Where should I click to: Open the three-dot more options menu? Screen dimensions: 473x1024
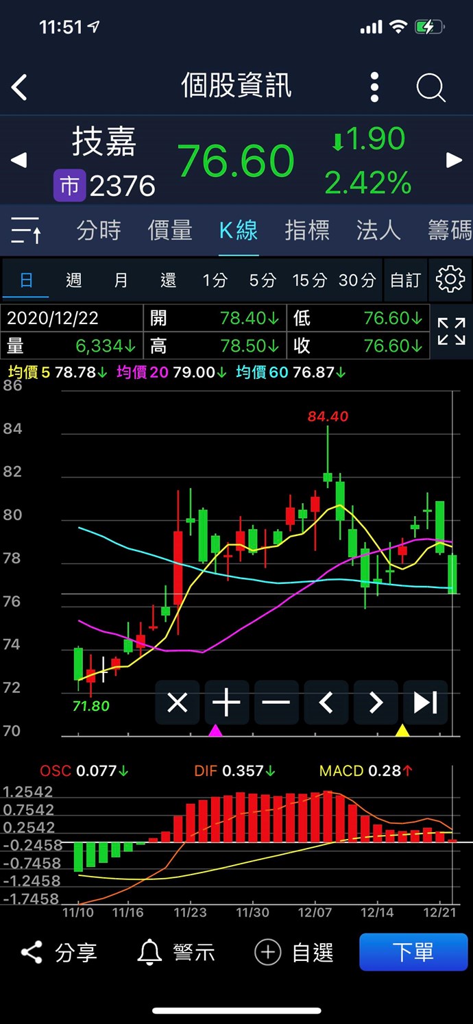(374, 88)
